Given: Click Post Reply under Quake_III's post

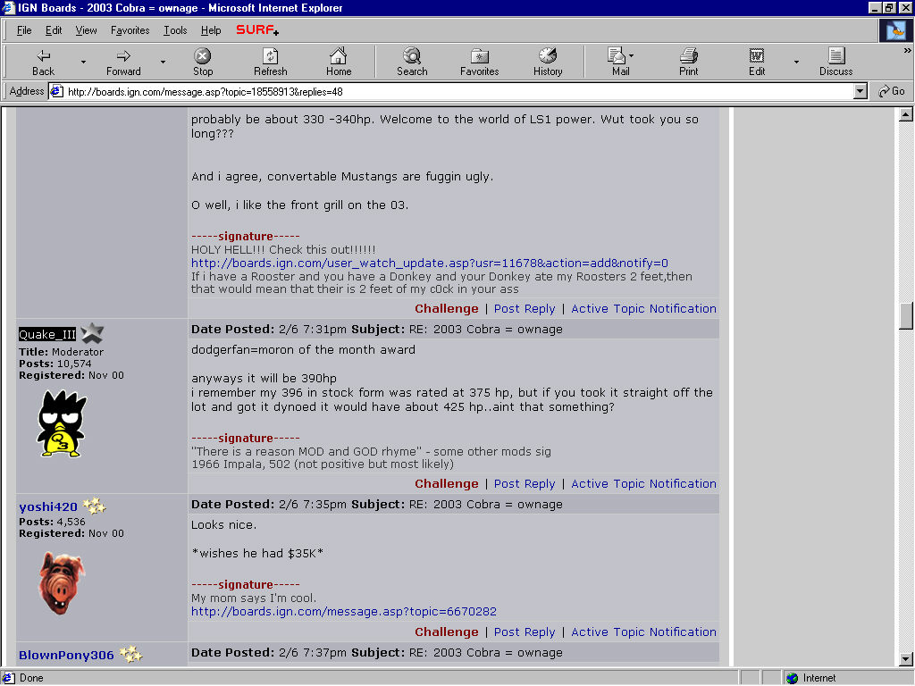Looking at the screenshot, I should point(525,483).
